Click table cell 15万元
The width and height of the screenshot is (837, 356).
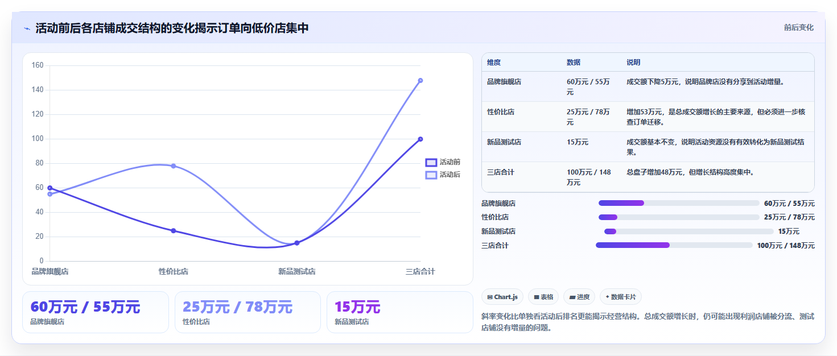click(578, 142)
